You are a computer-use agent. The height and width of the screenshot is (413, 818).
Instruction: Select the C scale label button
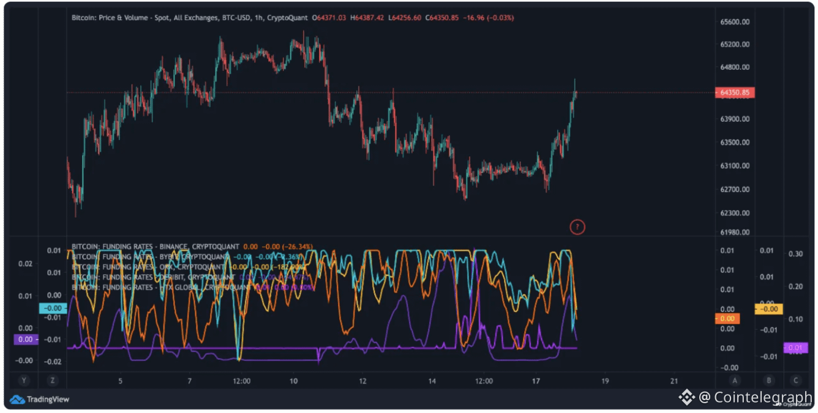coord(796,381)
